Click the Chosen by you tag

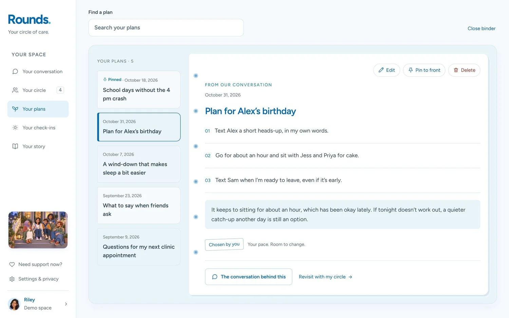click(224, 244)
